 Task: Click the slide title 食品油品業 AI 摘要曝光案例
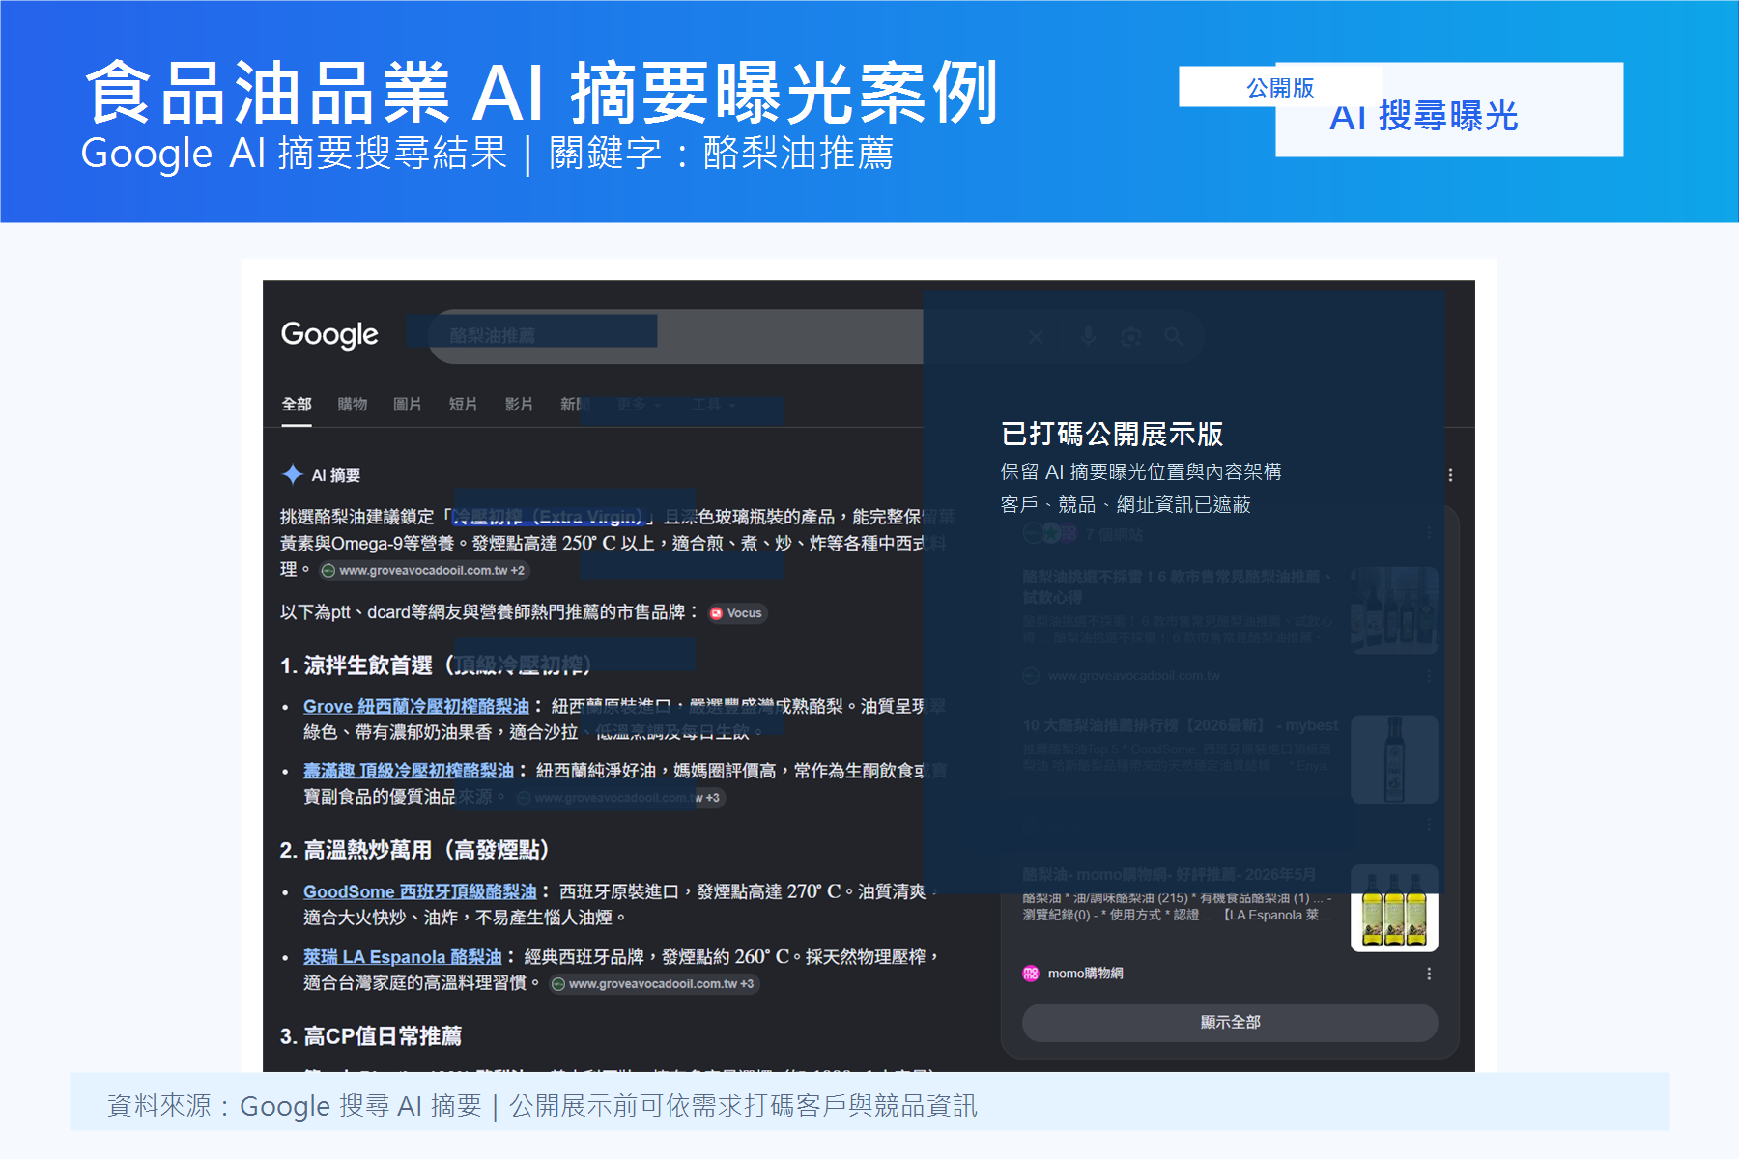click(542, 93)
